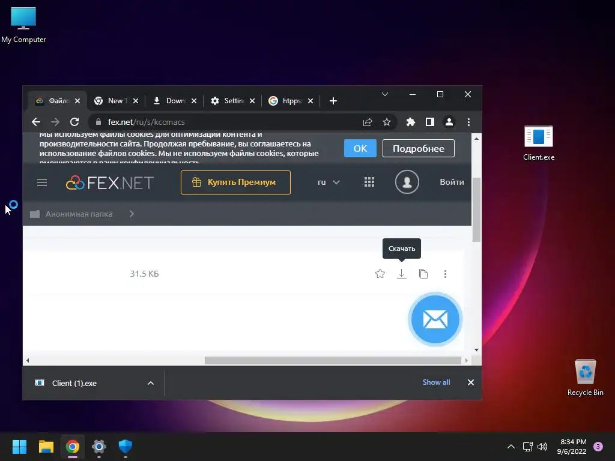Open the network icon in system tray
The height and width of the screenshot is (461, 615).
tap(527, 447)
